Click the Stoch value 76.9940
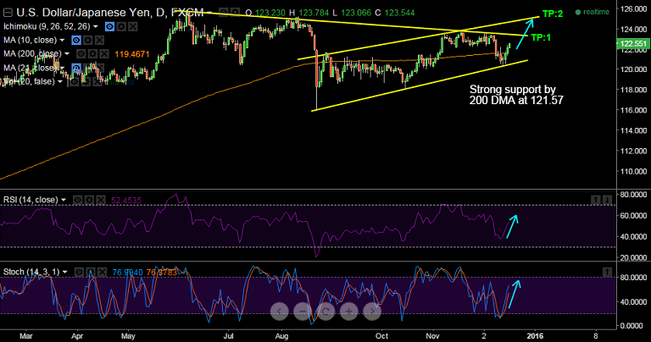 click(127, 273)
